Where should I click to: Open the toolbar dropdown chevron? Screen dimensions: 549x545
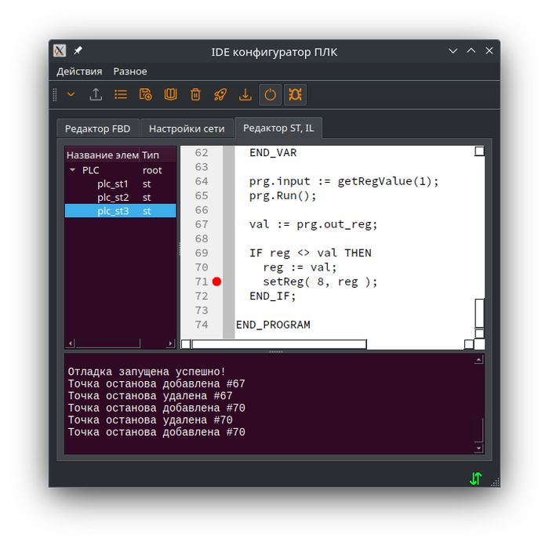71,95
